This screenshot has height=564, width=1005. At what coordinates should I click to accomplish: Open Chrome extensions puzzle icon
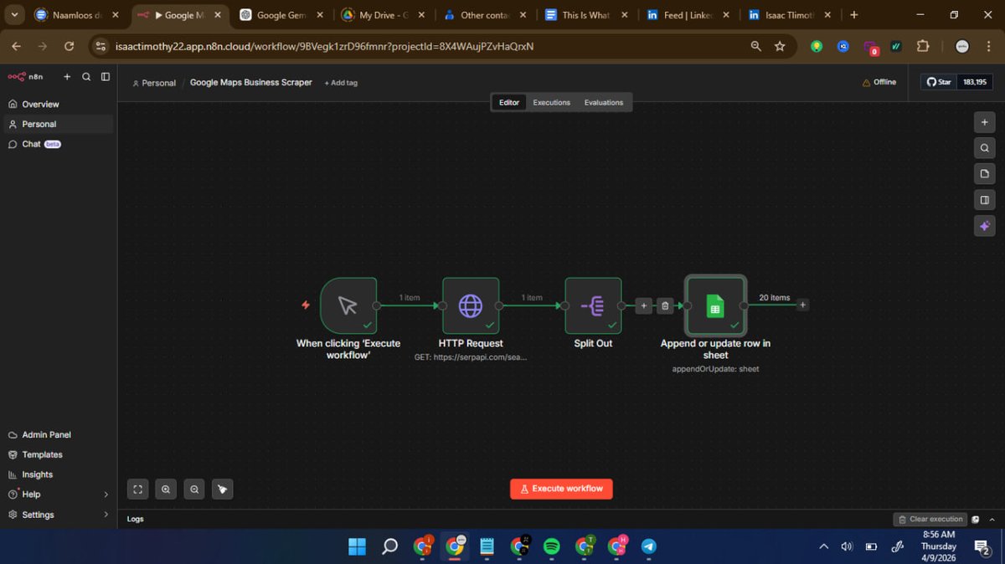click(x=923, y=47)
